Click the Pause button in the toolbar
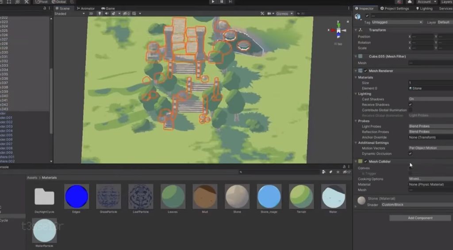Viewport: 453px width, 250px height. coord(222,2)
